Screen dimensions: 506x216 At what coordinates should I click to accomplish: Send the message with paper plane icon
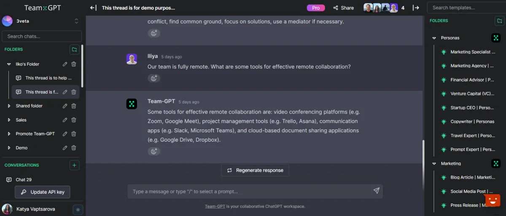[x=376, y=191]
